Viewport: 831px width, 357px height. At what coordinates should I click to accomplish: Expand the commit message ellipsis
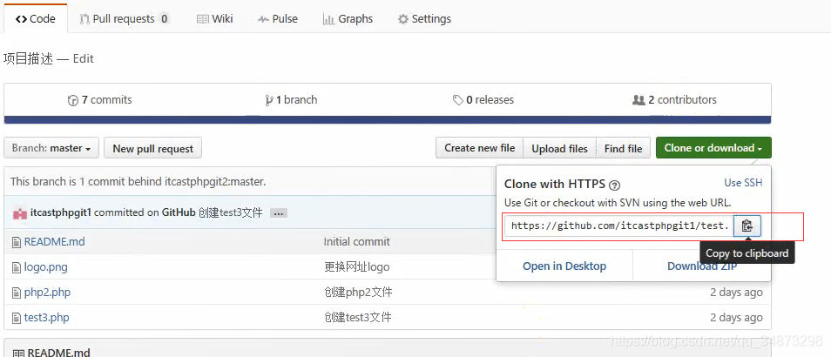pyautogui.click(x=279, y=213)
